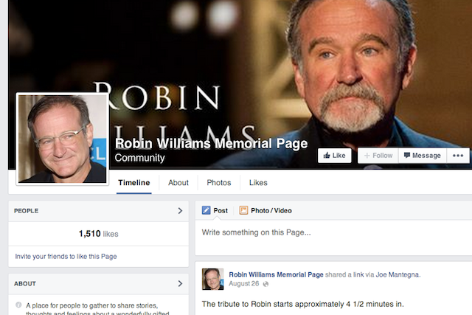472x315 pixels.
Task: Click the globe privacy icon next to date
Action: [266, 284]
